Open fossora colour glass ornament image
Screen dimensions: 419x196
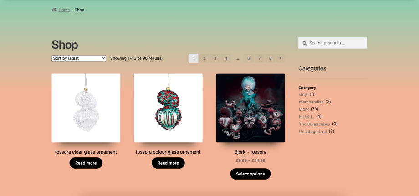[x=168, y=108]
